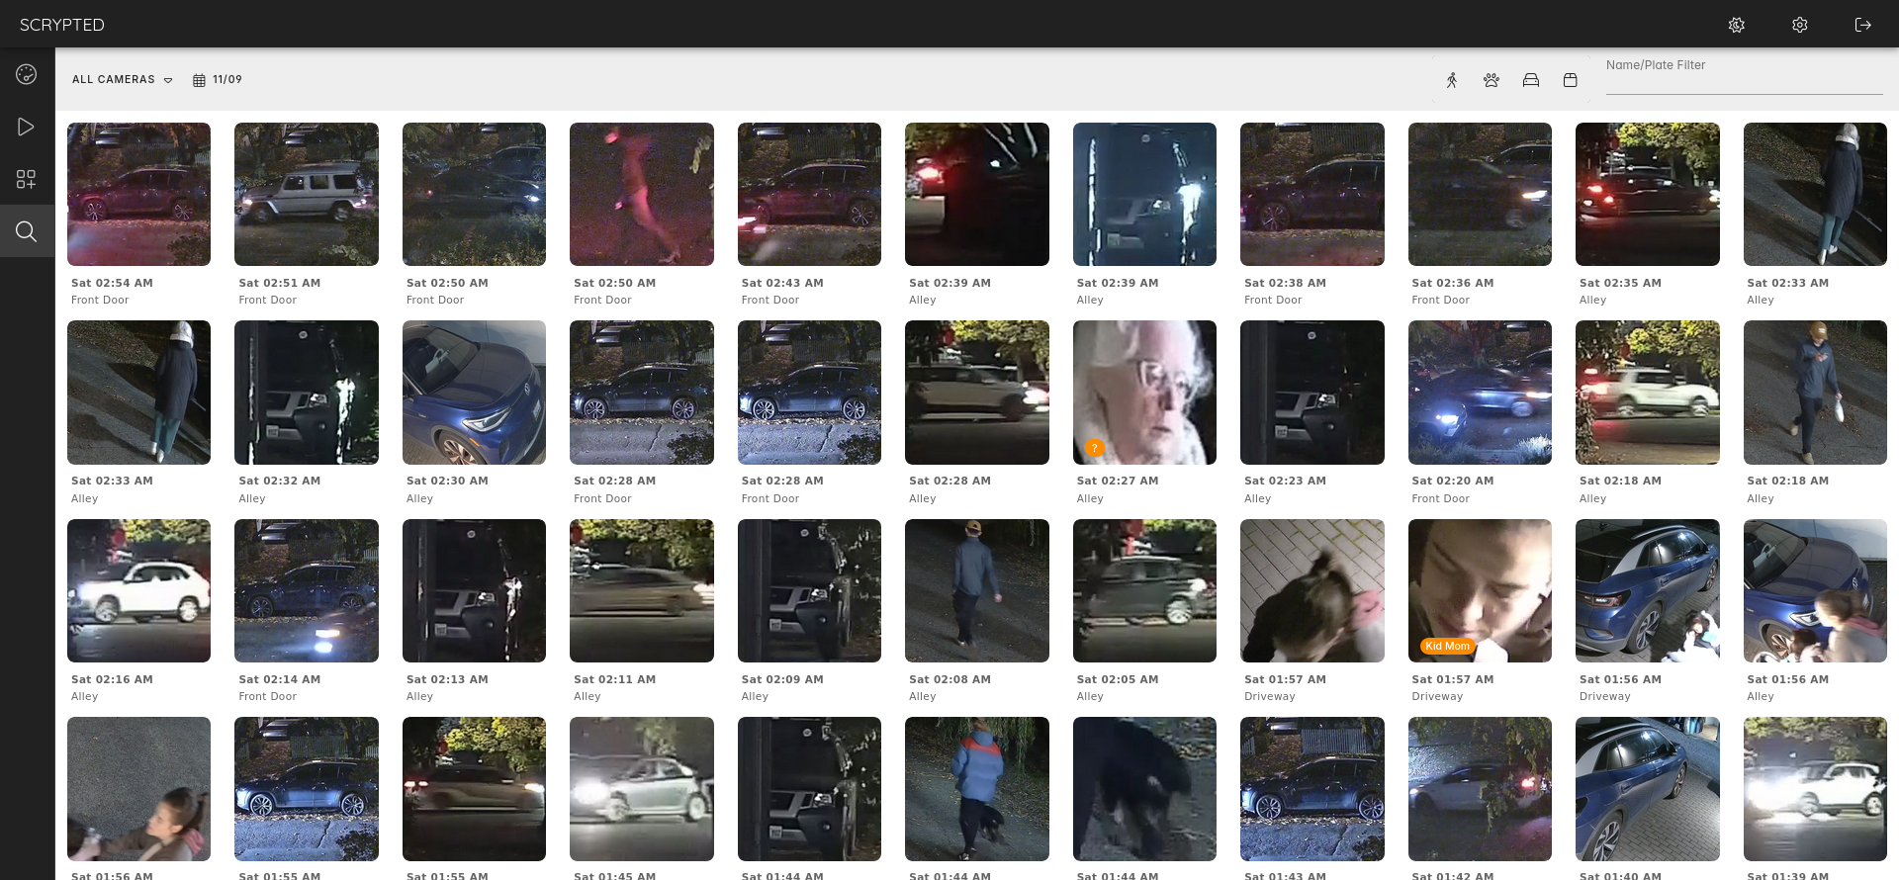Open the Sat 02:43 AM Front Door thumbnail

click(809, 194)
